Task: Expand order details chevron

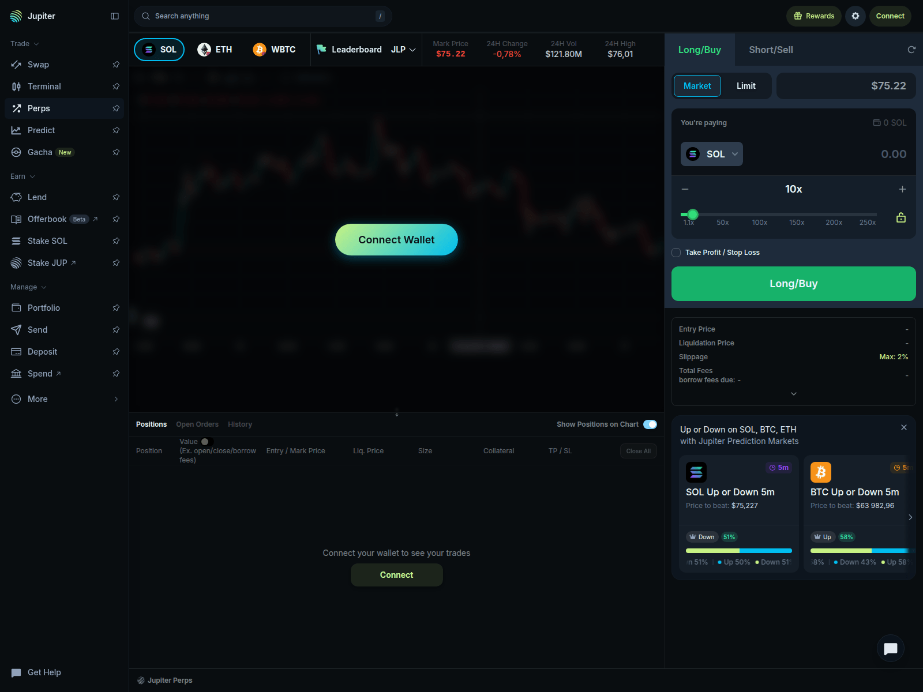Action: tap(794, 394)
